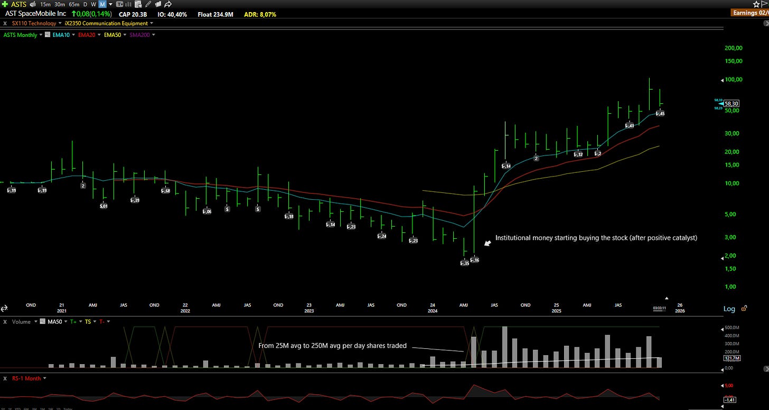Click the 03:03:11 countdown timer
Viewport: 769px width, 410px height.
click(x=659, y=308)
